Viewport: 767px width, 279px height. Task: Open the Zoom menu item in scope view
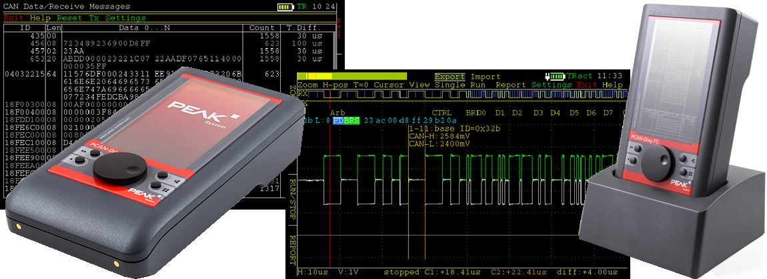308,85
